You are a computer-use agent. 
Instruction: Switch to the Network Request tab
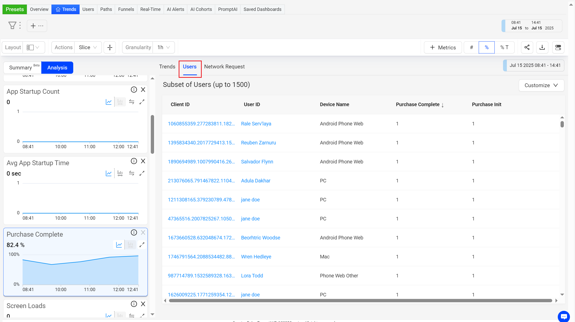click(224, 67)
